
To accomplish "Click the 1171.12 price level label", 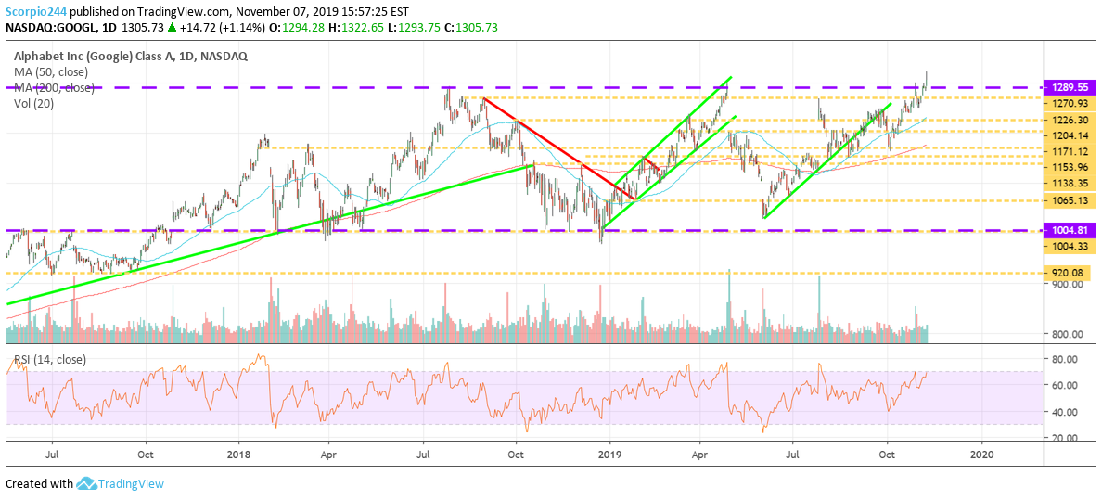I will pyautogui.click(x=1069, y=152).
